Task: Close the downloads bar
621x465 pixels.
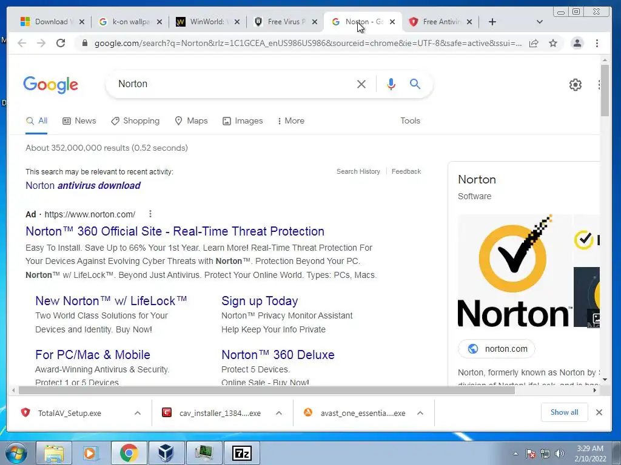Action: point(599,412)
